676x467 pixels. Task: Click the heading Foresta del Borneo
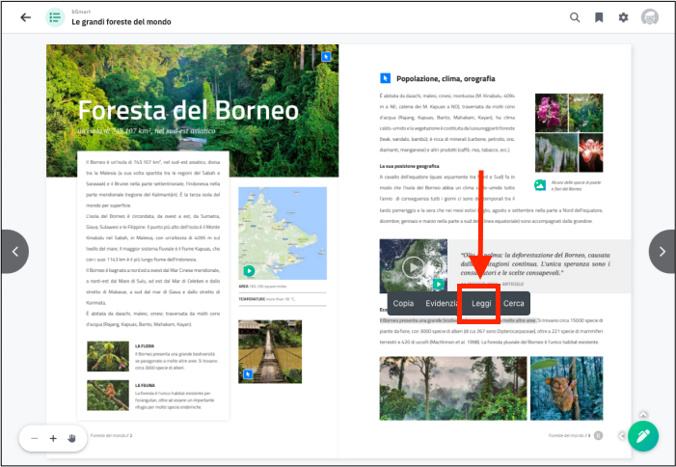(x=188, y=110)
